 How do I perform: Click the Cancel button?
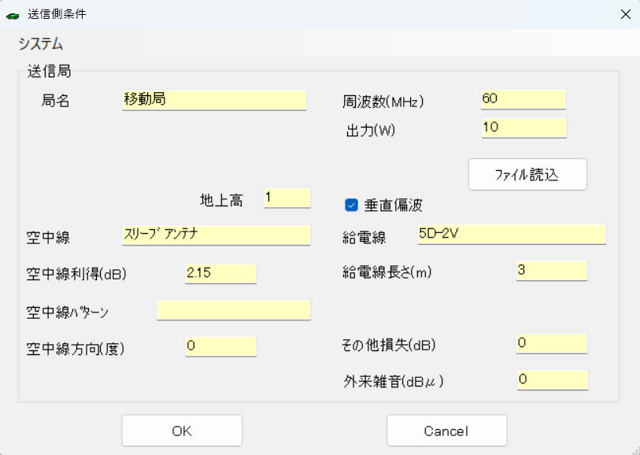click(x=446, y=431)
